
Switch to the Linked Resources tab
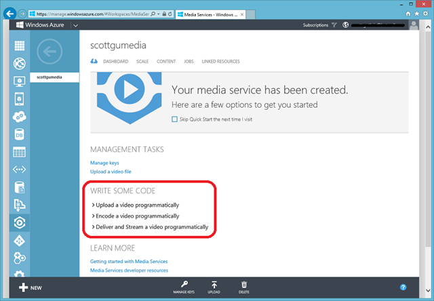coord(220,62)
